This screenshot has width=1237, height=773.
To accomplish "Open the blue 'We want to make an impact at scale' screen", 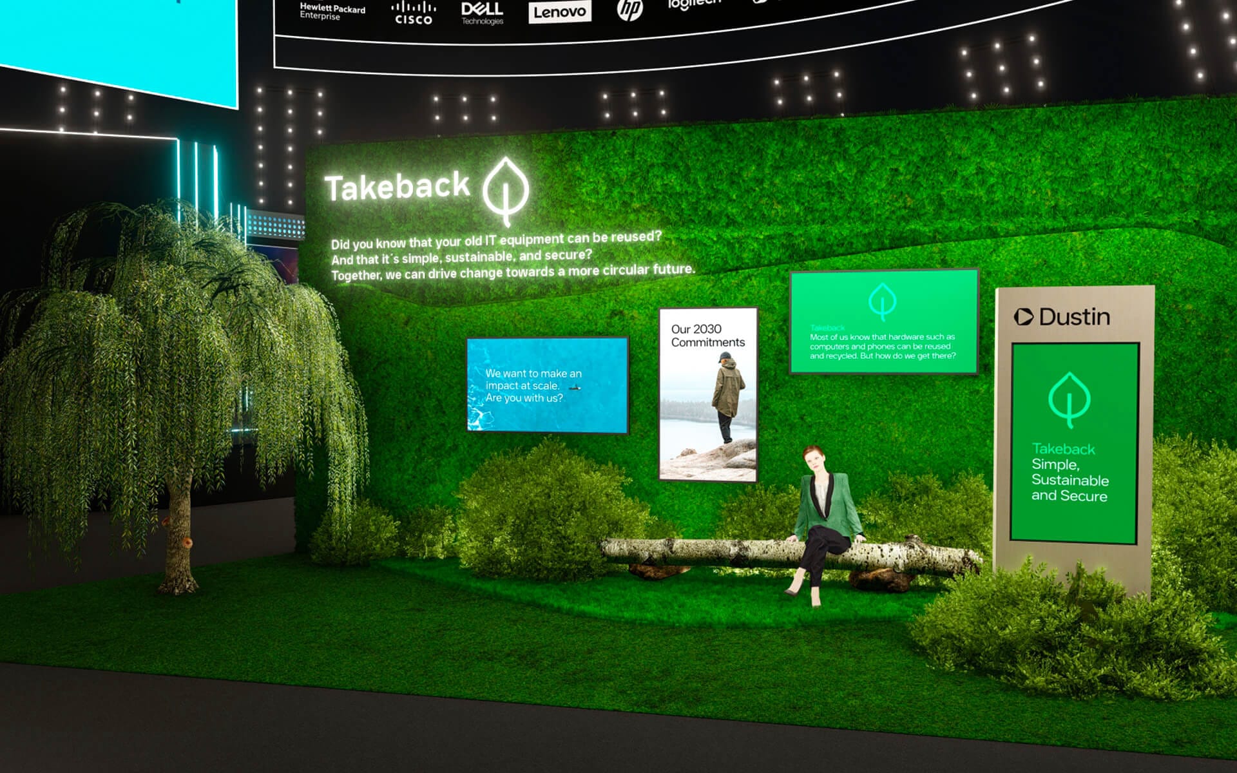I will pyautogui.click(x=548, y=385).
